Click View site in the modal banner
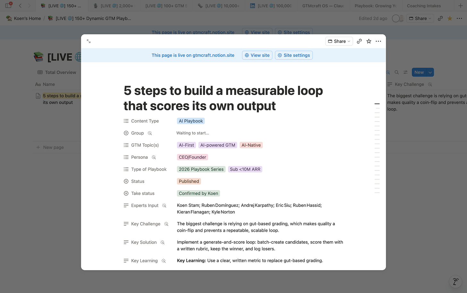The height and width of the screenshot is (293, 467). (257, 55)
